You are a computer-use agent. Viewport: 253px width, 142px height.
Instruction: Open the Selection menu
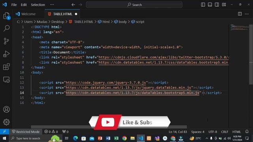pos(38,5)
